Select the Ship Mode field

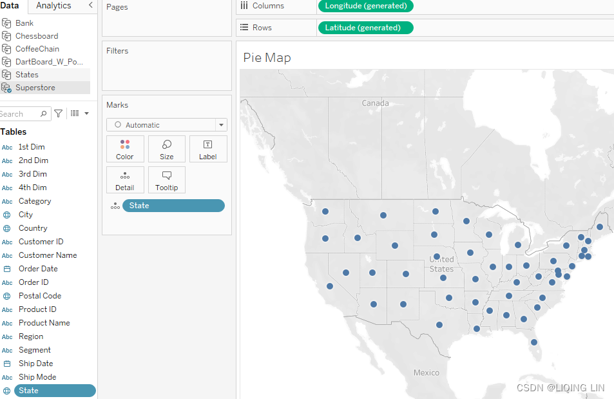37,377
